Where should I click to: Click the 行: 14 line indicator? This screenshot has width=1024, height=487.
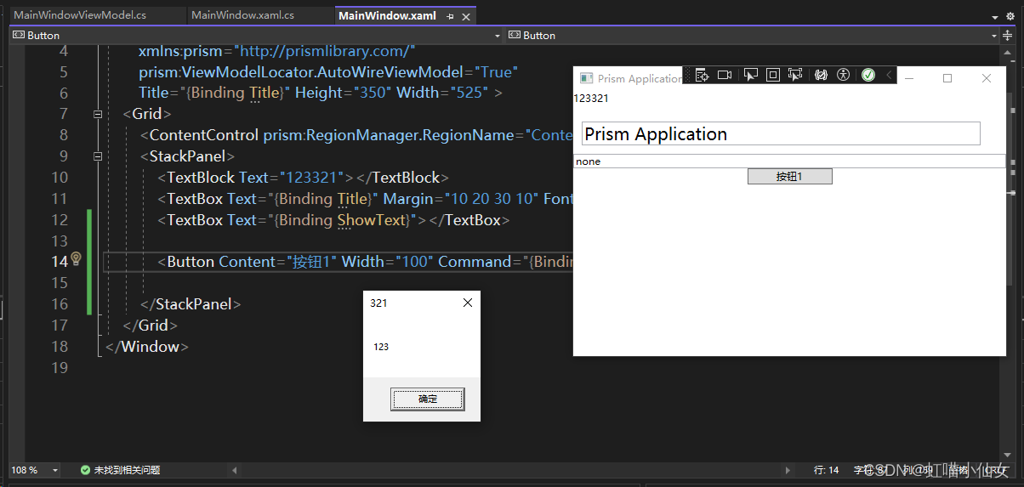[x=826, y=470]
